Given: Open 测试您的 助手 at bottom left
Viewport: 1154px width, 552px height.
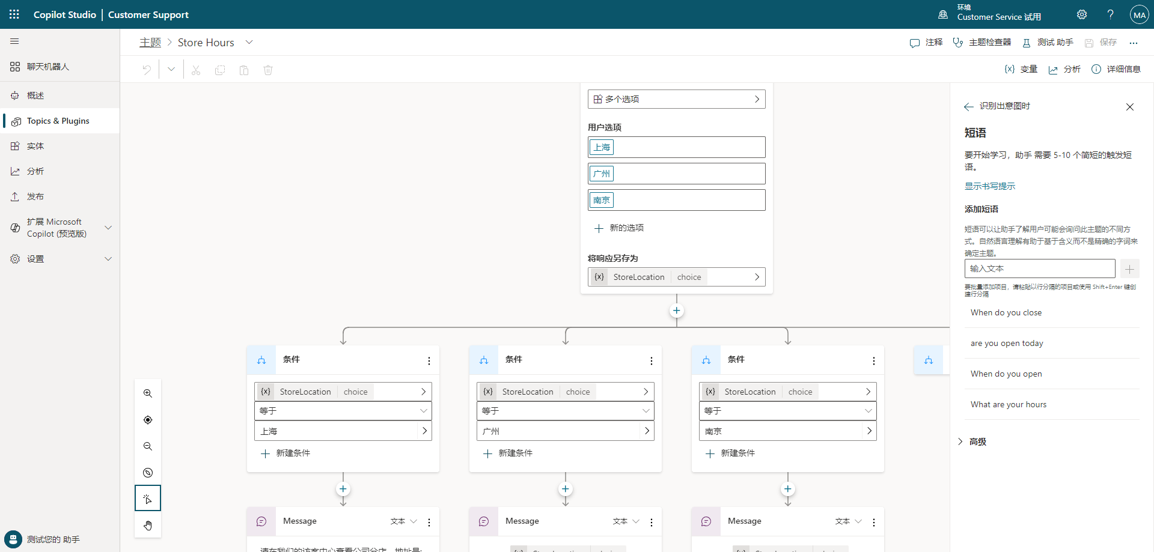Looking at the screenshot, I should click(42, 539).
